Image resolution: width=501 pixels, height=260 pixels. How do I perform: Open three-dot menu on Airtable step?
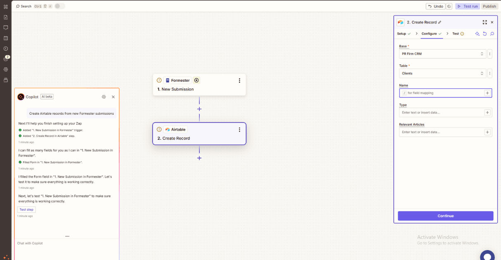(x=239, y=130)
